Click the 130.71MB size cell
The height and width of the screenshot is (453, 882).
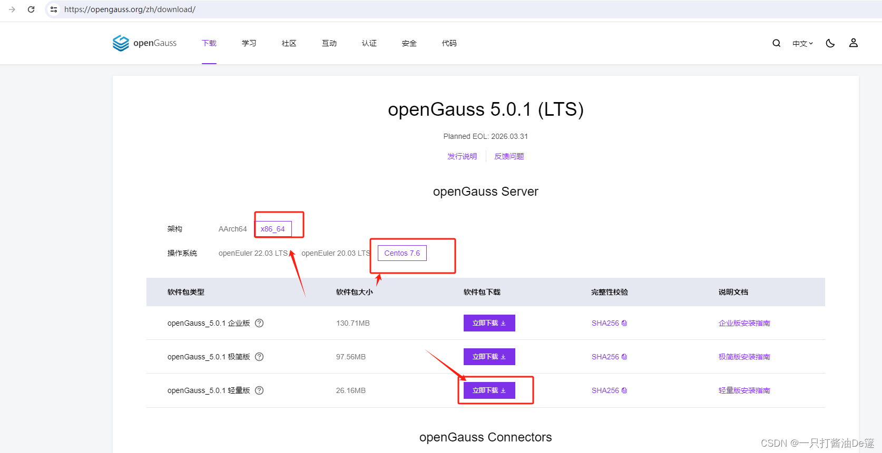tap(353, 323)
